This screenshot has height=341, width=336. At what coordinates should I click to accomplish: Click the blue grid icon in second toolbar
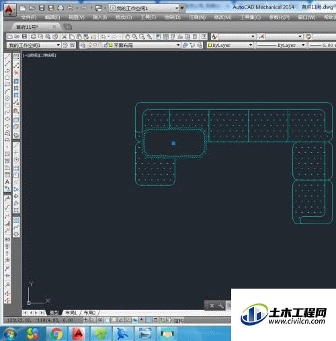[x=16, y=168]
